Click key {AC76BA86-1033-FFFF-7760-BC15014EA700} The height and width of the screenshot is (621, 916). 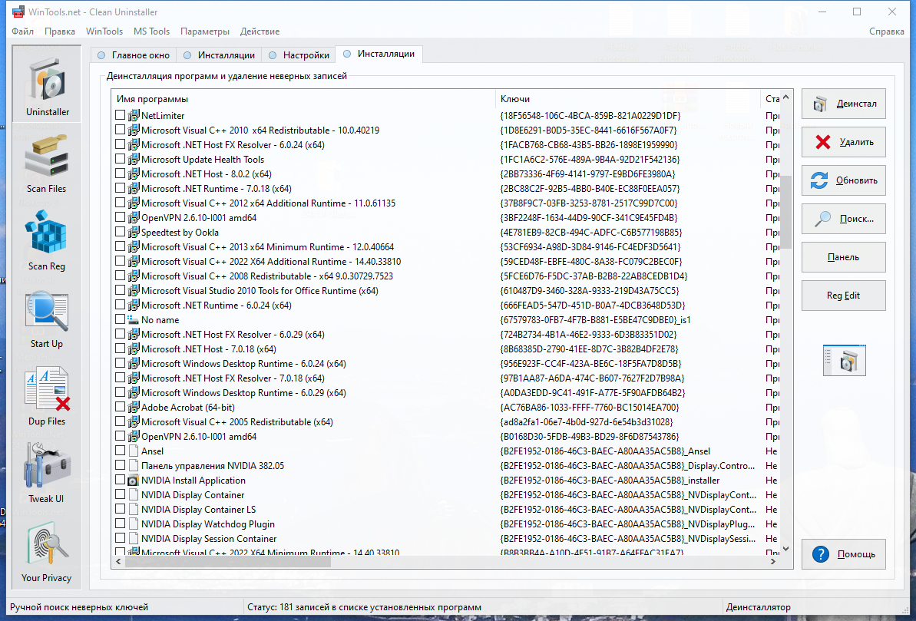(590, 407)
